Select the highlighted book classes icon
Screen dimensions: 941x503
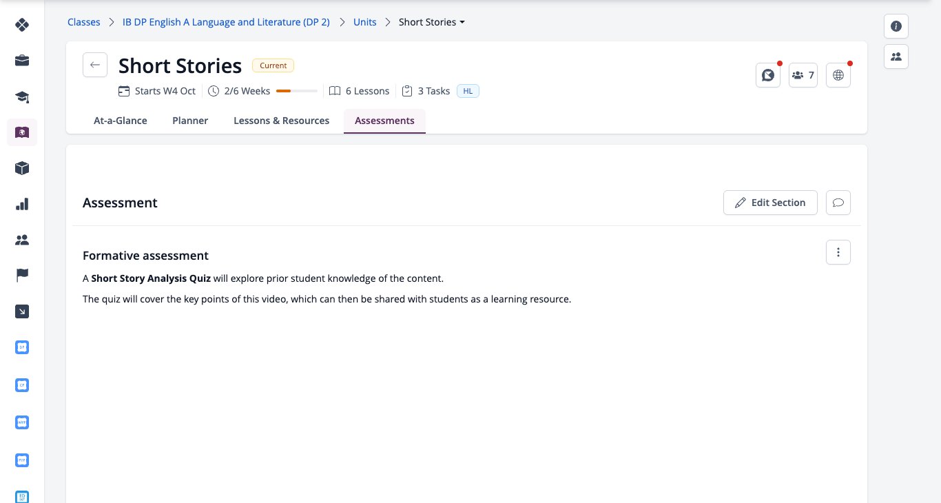point(22,132)
